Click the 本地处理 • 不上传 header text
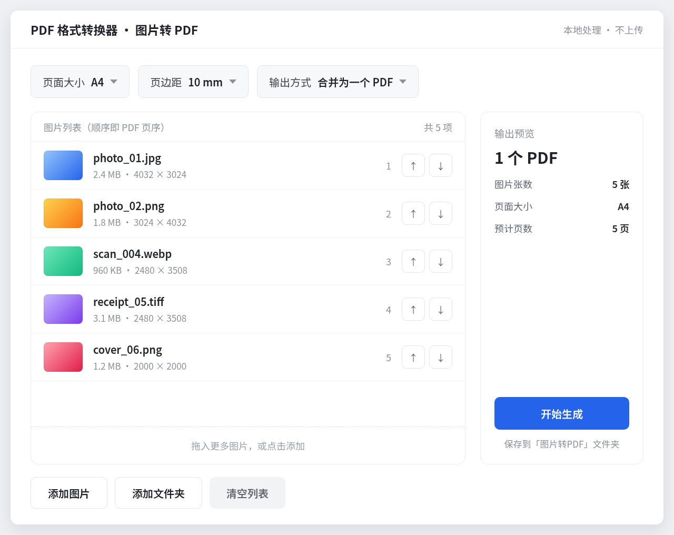Image resolution: width=674 pixels, height=535 pixels. click(603, 30)
